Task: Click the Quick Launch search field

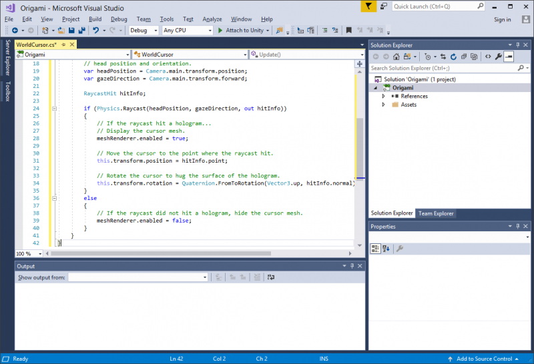Action: pos(439,6)
